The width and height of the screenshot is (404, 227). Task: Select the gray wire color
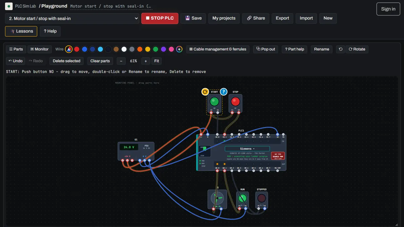tap(132, 49)
